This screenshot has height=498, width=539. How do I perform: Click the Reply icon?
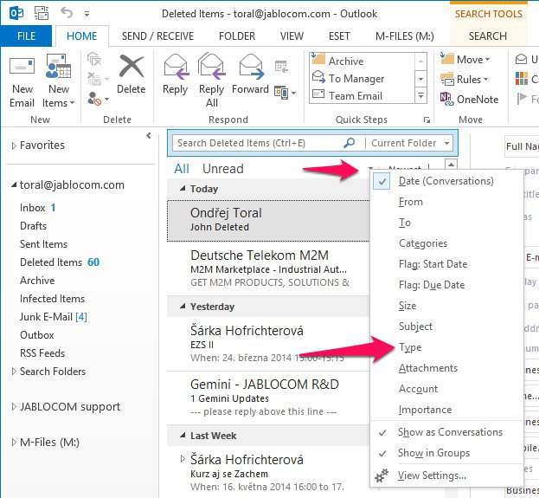(x=176, y=66)
